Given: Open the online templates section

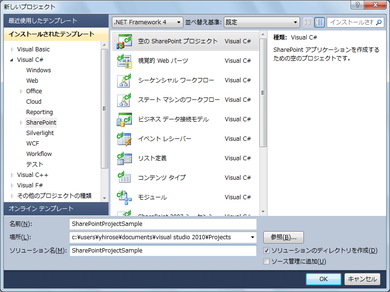Looking at the screenshot, I should click(56, 209).
